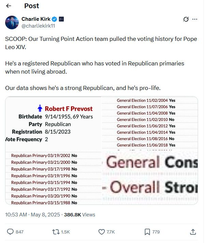Open the voter record image attachment
Image resolution: width=211 pixels, height=243 pixels.
(102, 150)
